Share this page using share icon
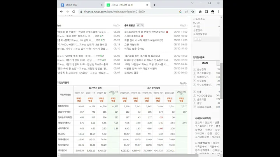The height and width of the screenshot is (157, 280). [186, 12]
